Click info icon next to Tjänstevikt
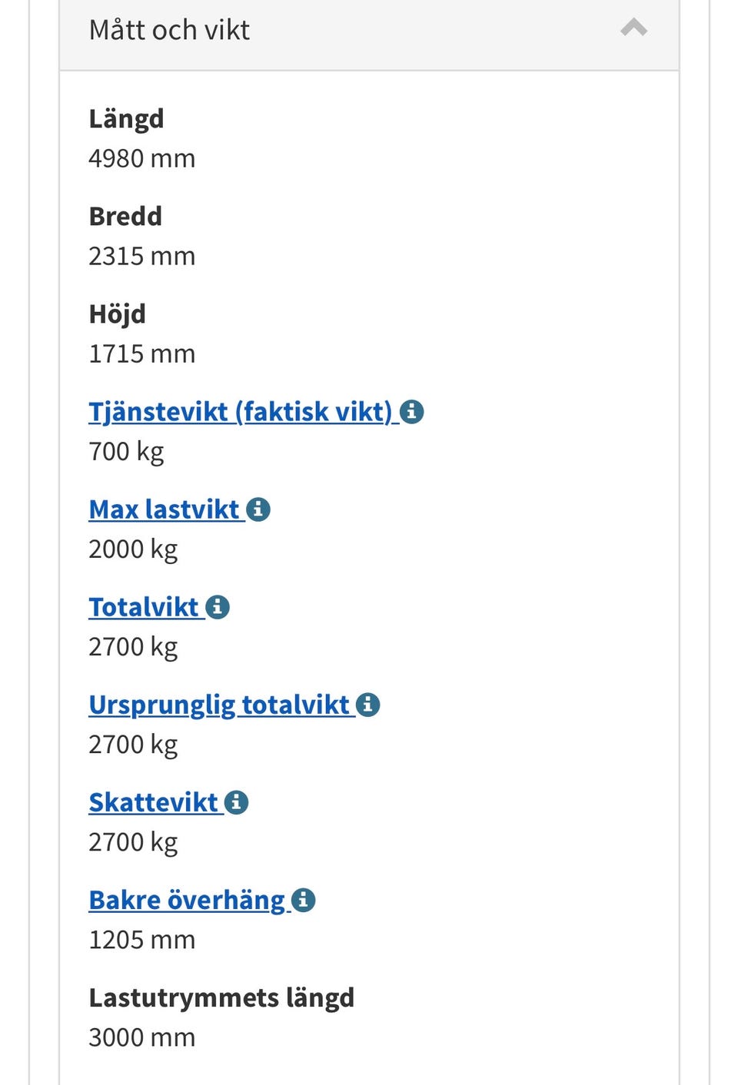Viewport: 738px width, 1085px height. [412, 412]
